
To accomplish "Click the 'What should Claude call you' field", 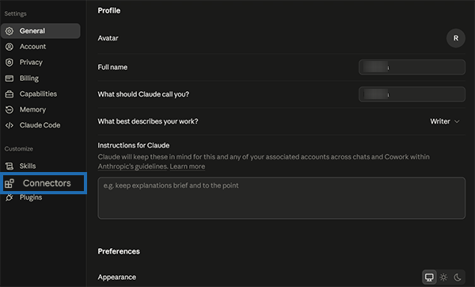I will (412, 94).
